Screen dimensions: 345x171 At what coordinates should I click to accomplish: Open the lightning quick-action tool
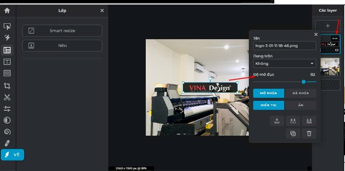[x=7, y=37]
